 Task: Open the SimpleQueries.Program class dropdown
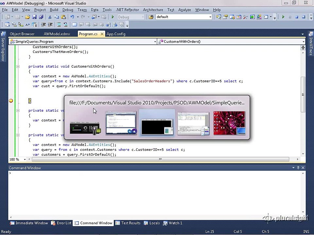pos(155,41)
